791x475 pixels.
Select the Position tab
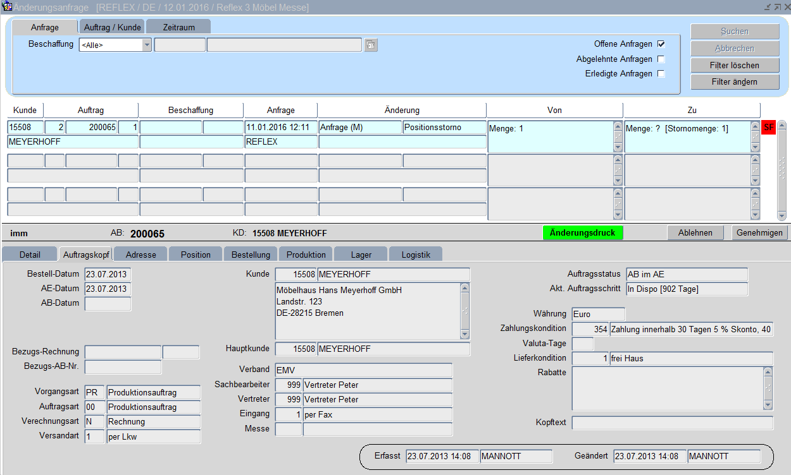click(196, 255)
